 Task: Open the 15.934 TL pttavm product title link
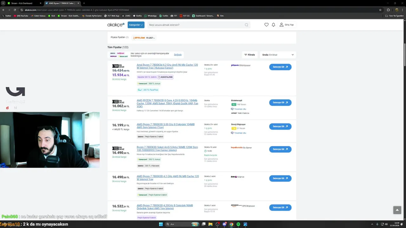[x=167, y=66]
